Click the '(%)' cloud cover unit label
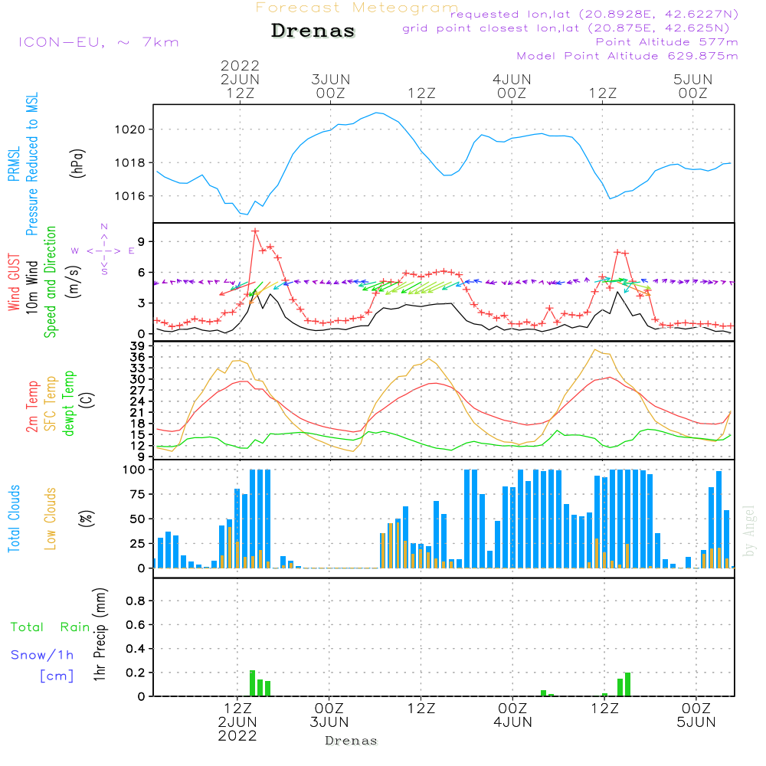Image resolution: width=766 pixels, height=766 pixels. (87, 519)
